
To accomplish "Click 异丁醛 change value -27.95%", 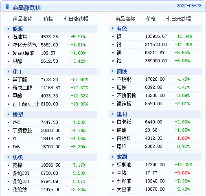I will click(x=79, y=79).
